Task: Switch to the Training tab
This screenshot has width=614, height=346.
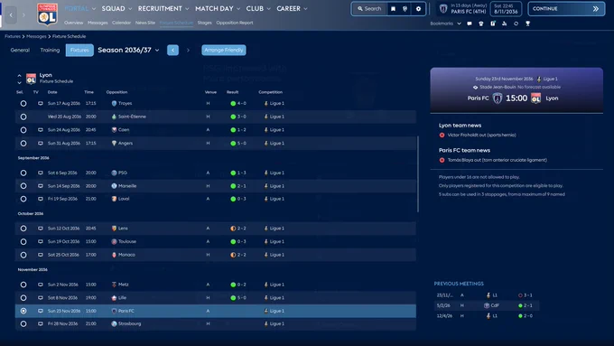Action: [50, 51]
